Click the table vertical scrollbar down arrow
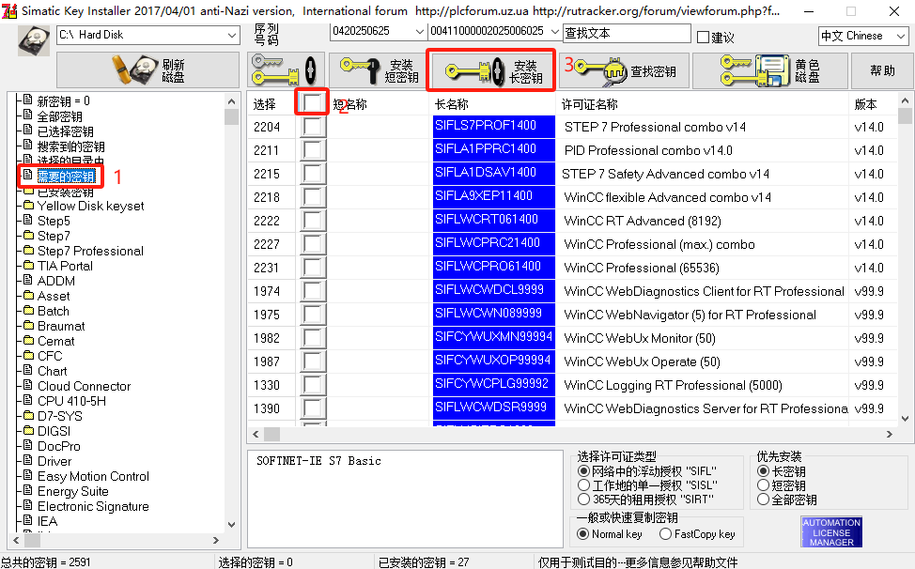915x569 pixels. (x=905, y=418)
